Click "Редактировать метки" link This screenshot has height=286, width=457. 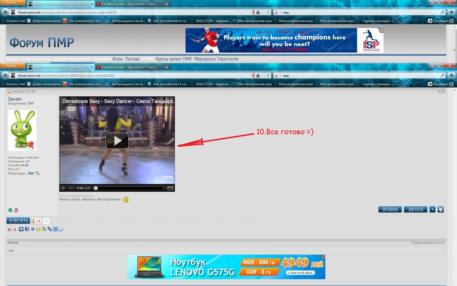(428, 243)
